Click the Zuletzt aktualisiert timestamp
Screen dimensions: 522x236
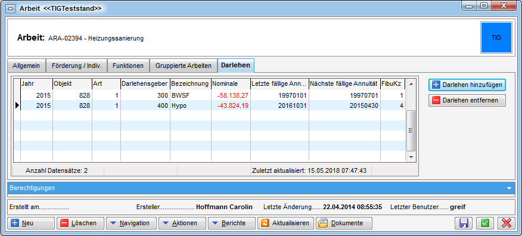point(309,171)
